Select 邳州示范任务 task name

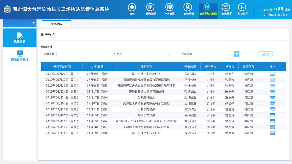(x=146, y=115)
